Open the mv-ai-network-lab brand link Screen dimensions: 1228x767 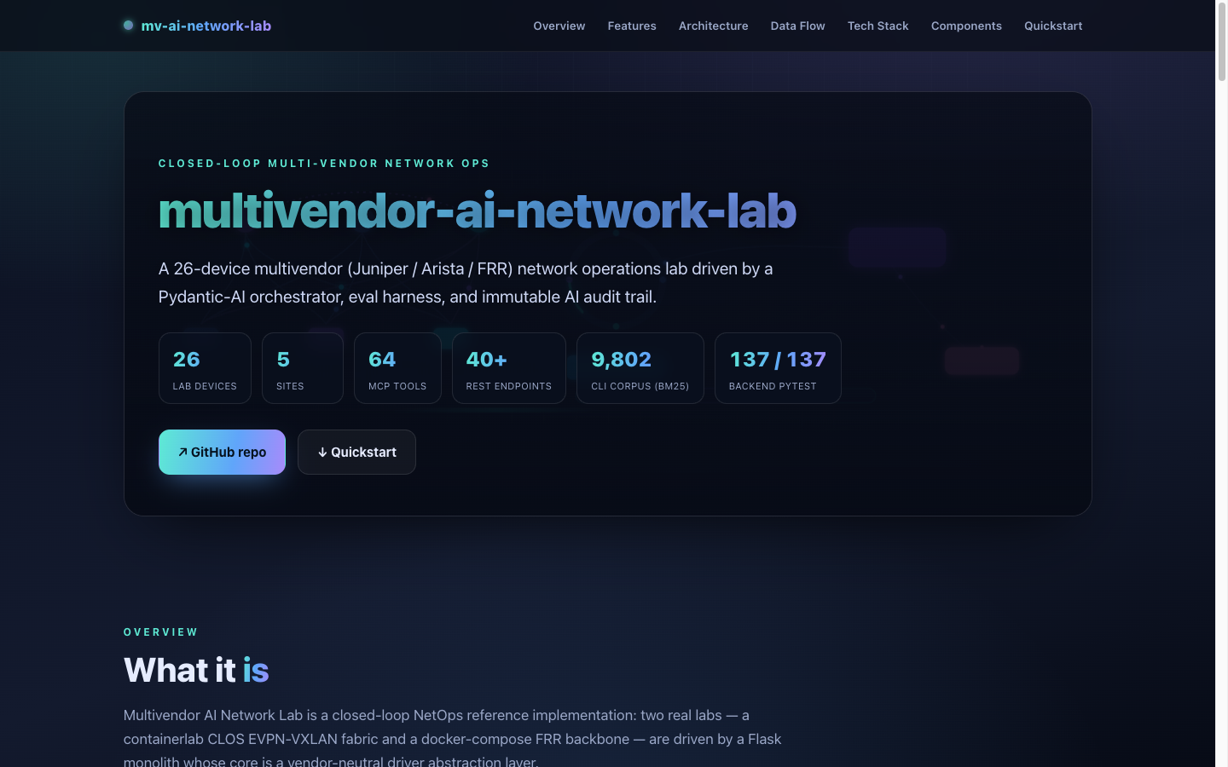(197, 26)
